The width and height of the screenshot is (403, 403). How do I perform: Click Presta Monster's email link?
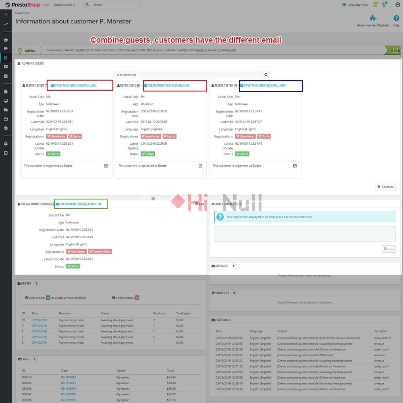tap(79, 204)
